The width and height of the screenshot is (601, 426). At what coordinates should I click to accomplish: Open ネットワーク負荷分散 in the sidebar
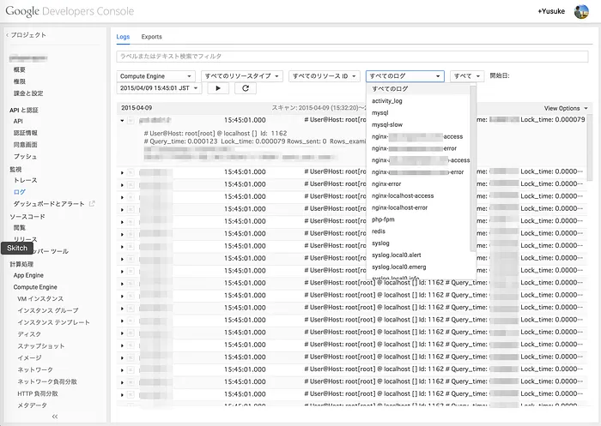coord(47,381)
